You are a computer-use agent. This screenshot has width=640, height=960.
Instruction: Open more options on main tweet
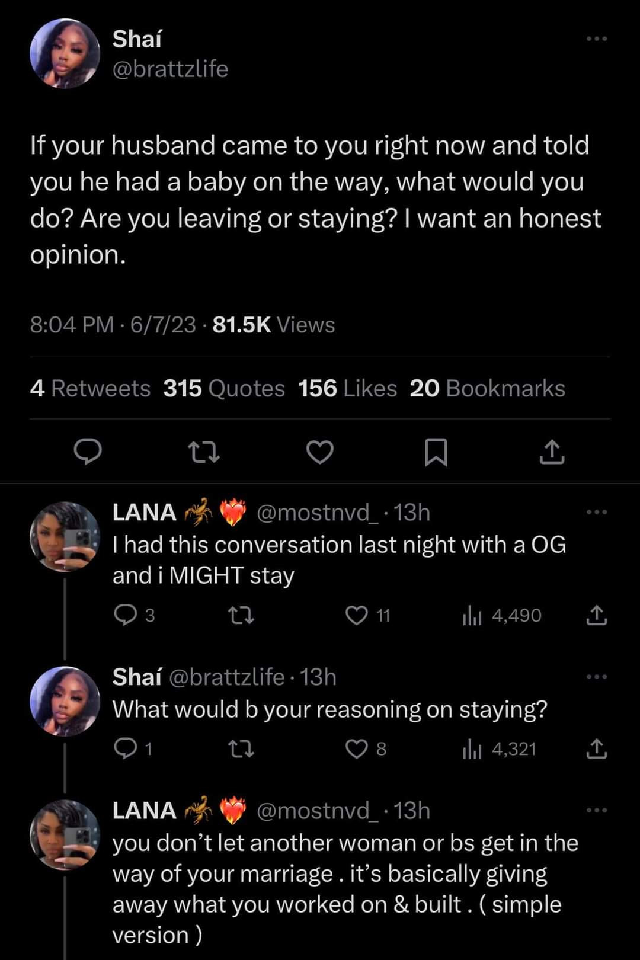click(596, 39)
